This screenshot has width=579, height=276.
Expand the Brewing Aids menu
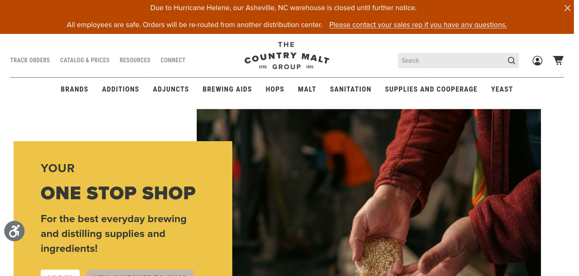click(x=227, y=89)
